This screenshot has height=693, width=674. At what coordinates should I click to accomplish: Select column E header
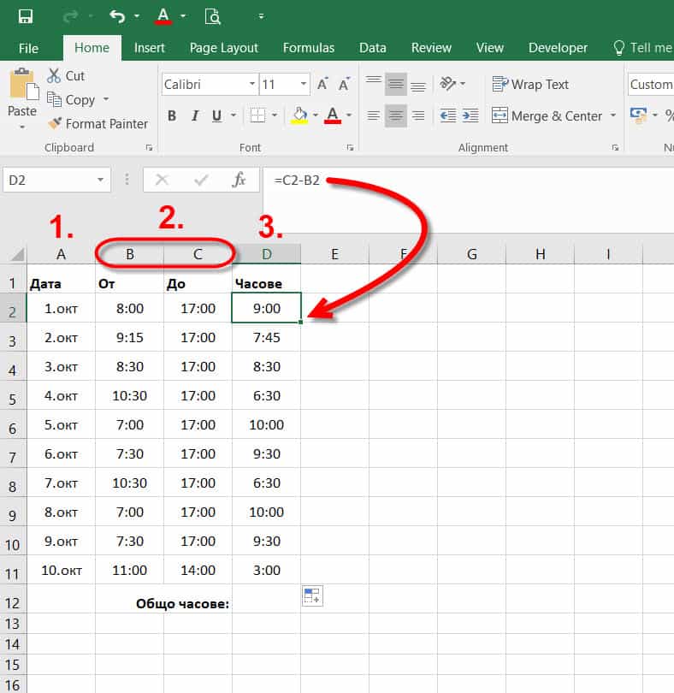point(334,255)
